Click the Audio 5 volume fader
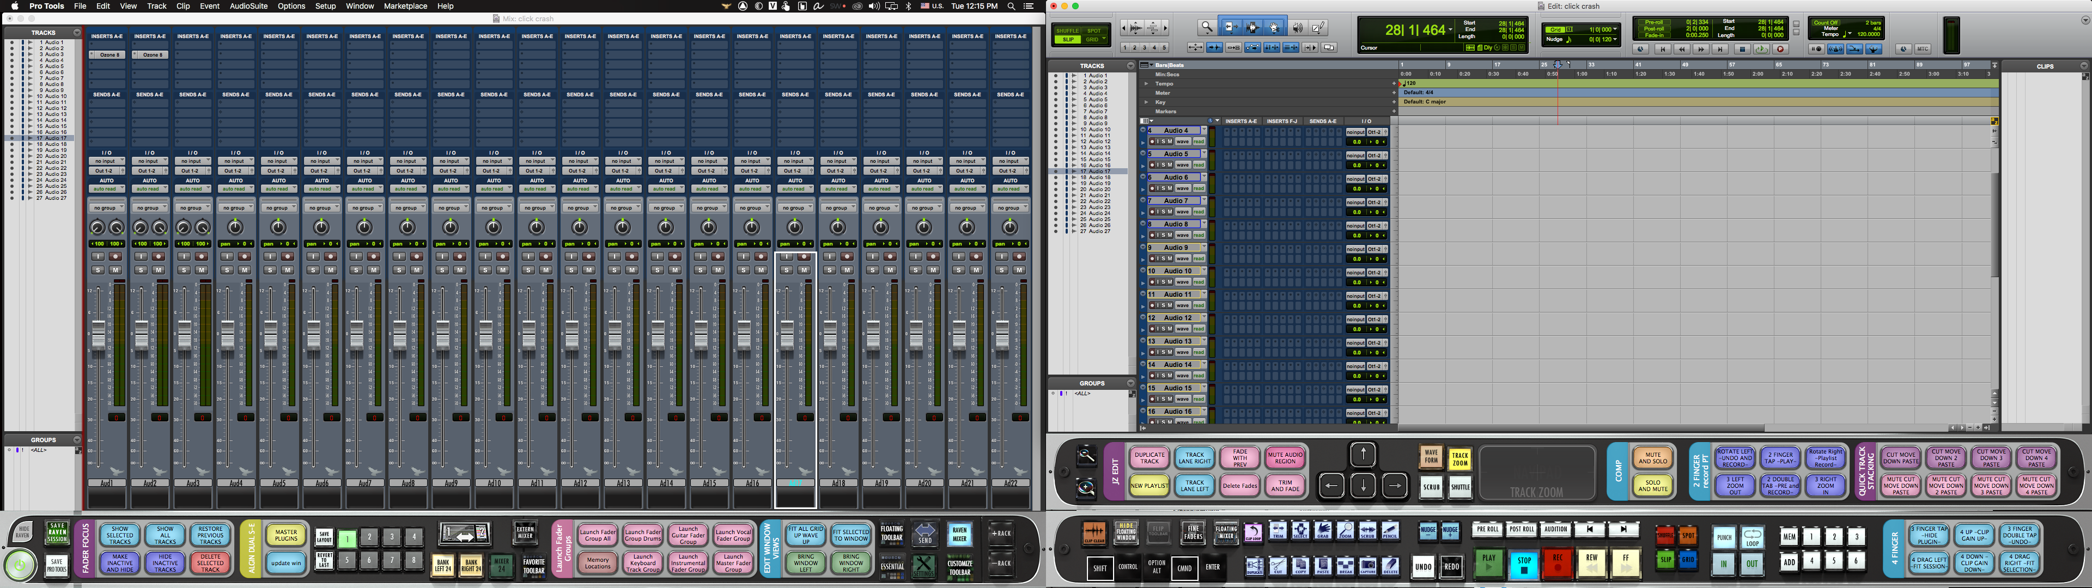 point(270,335)
